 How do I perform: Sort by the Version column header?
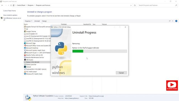pyautogui.click(x=104, y=24)
